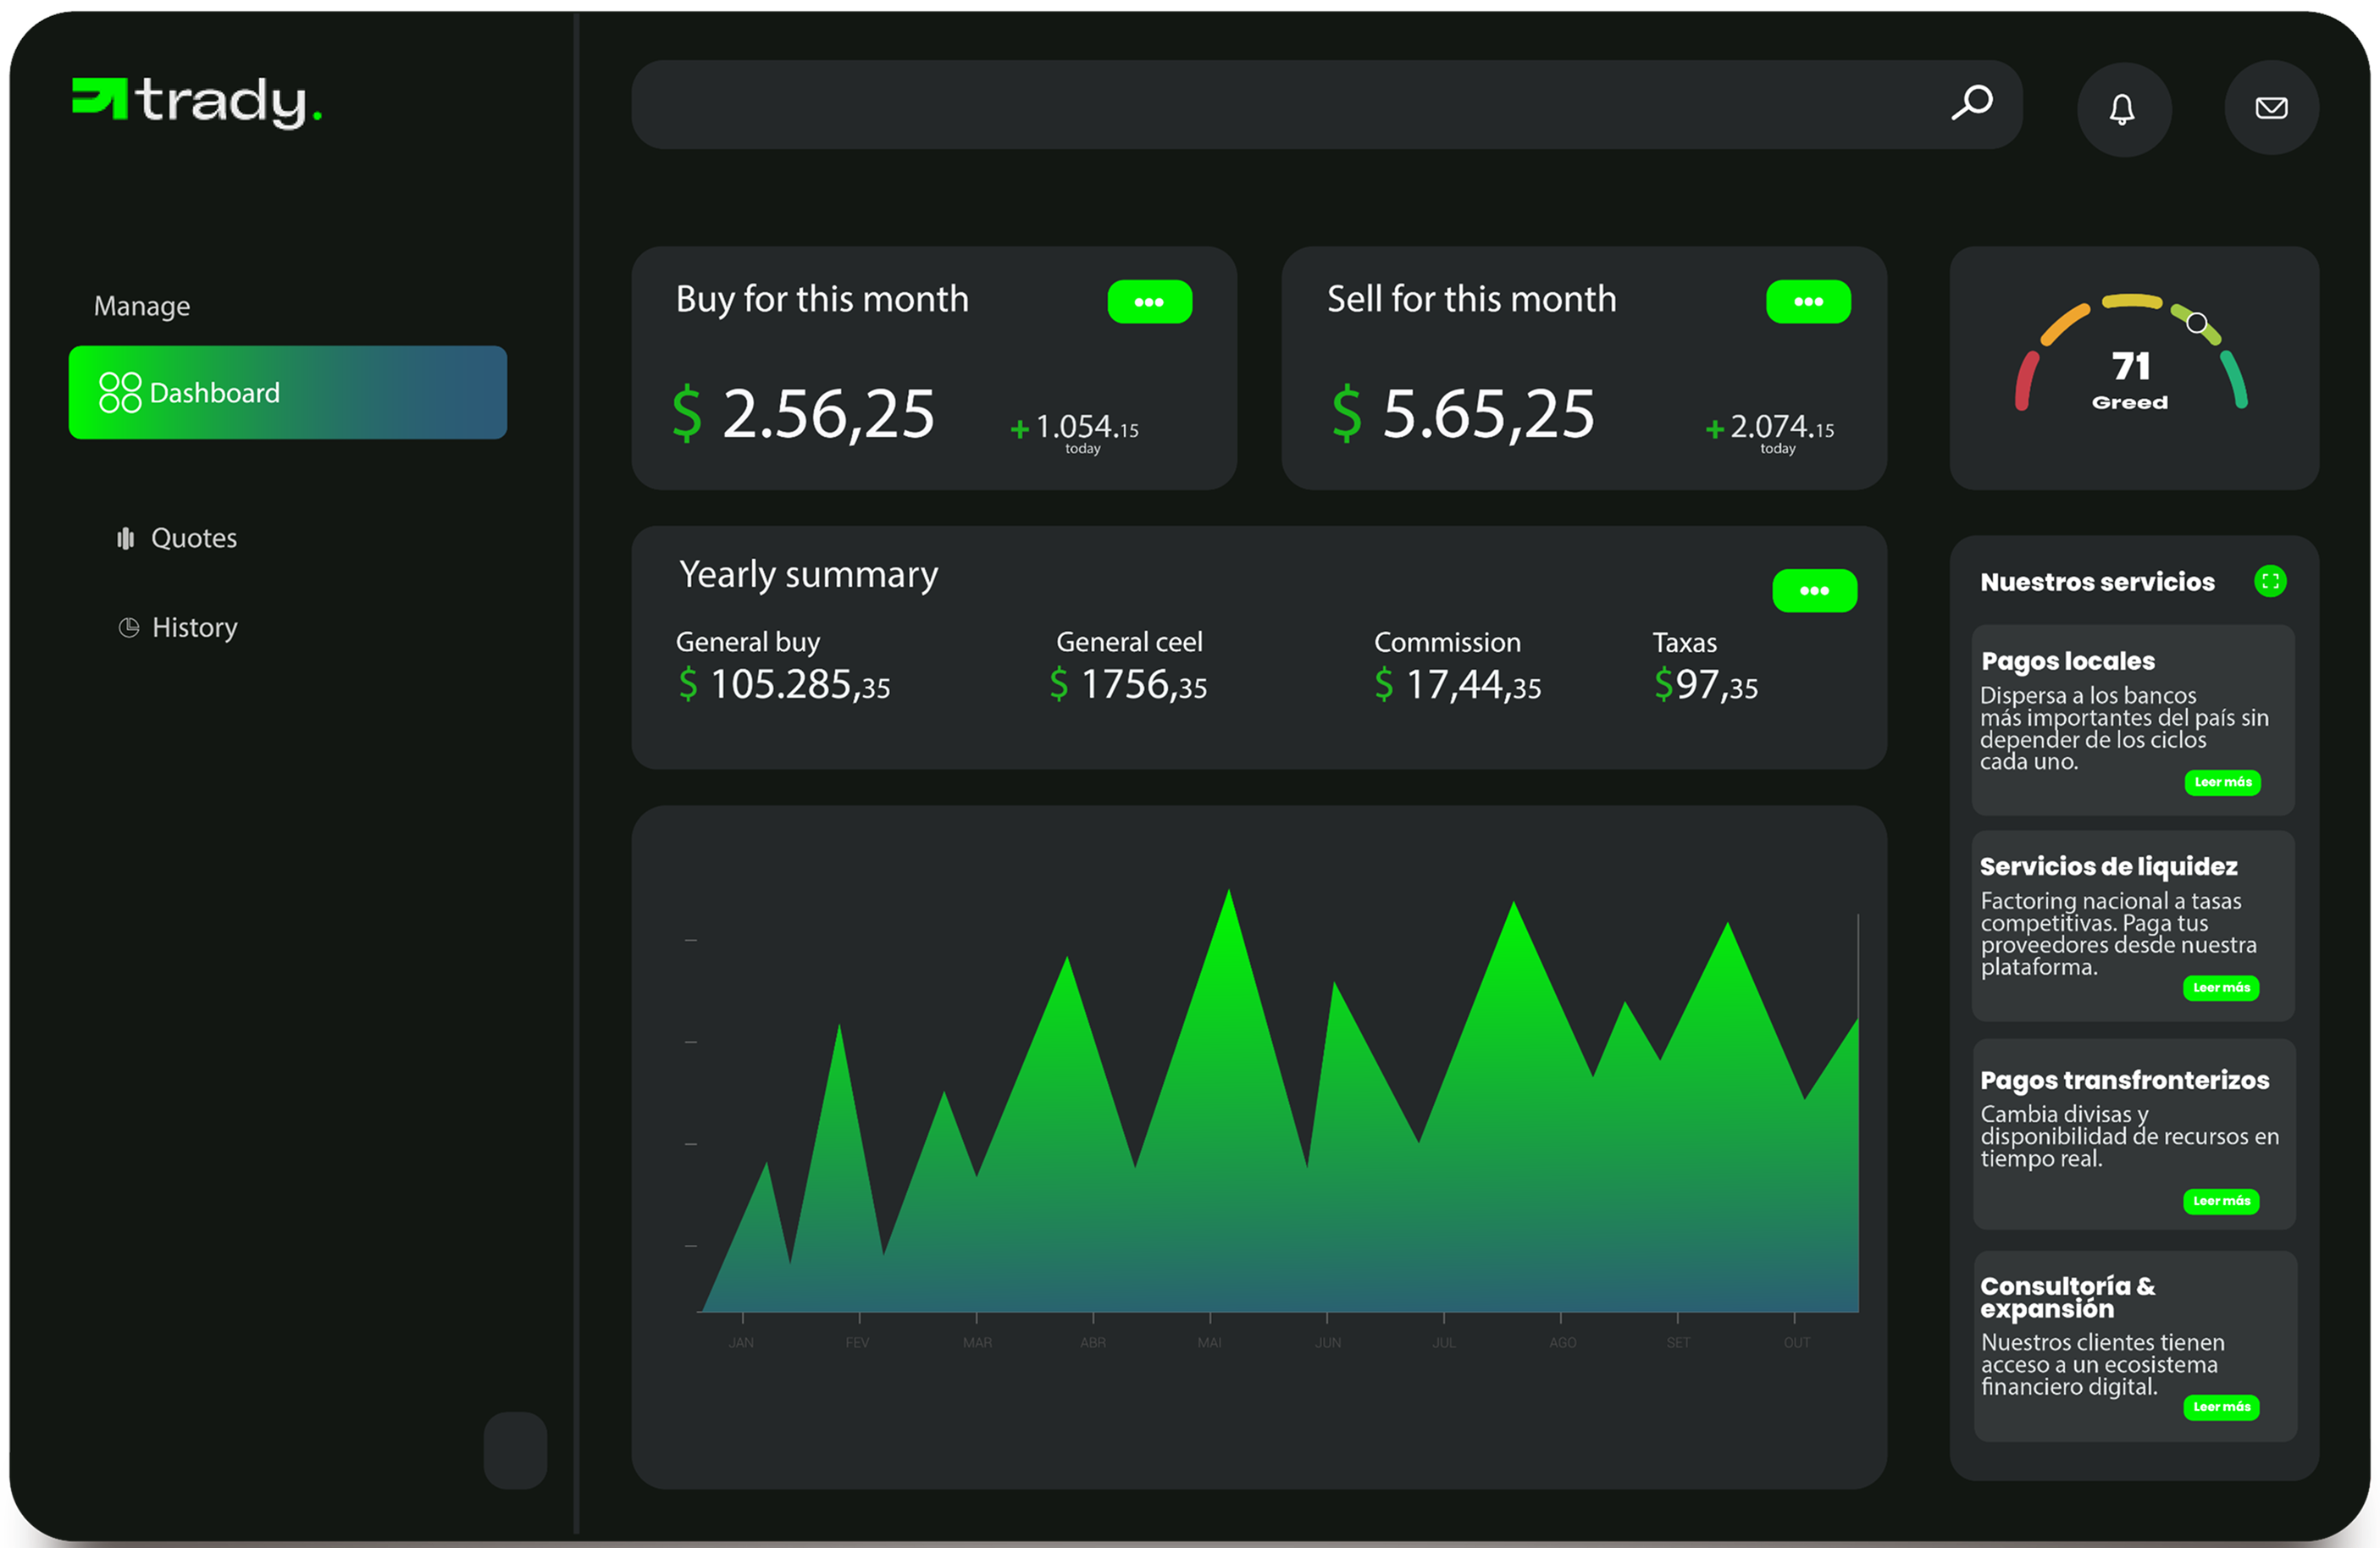Click the dollar icon next to 2.56,25
Screen dimensions: 2380x1548
(x=686, y=414)
